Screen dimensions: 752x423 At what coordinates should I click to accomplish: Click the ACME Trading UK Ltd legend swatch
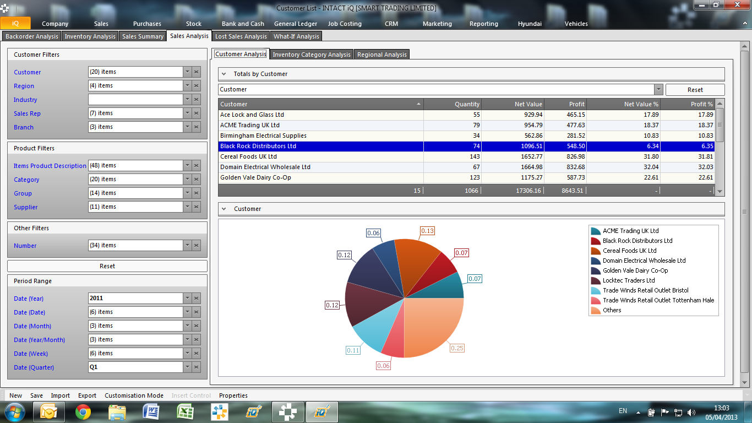click(595, 231)
